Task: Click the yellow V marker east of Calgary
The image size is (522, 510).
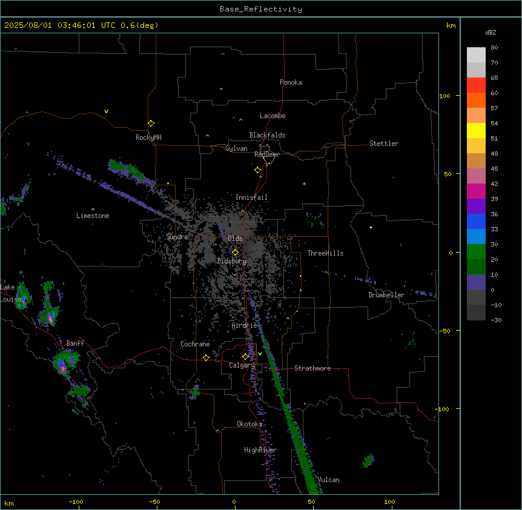Action: [260, 354]
